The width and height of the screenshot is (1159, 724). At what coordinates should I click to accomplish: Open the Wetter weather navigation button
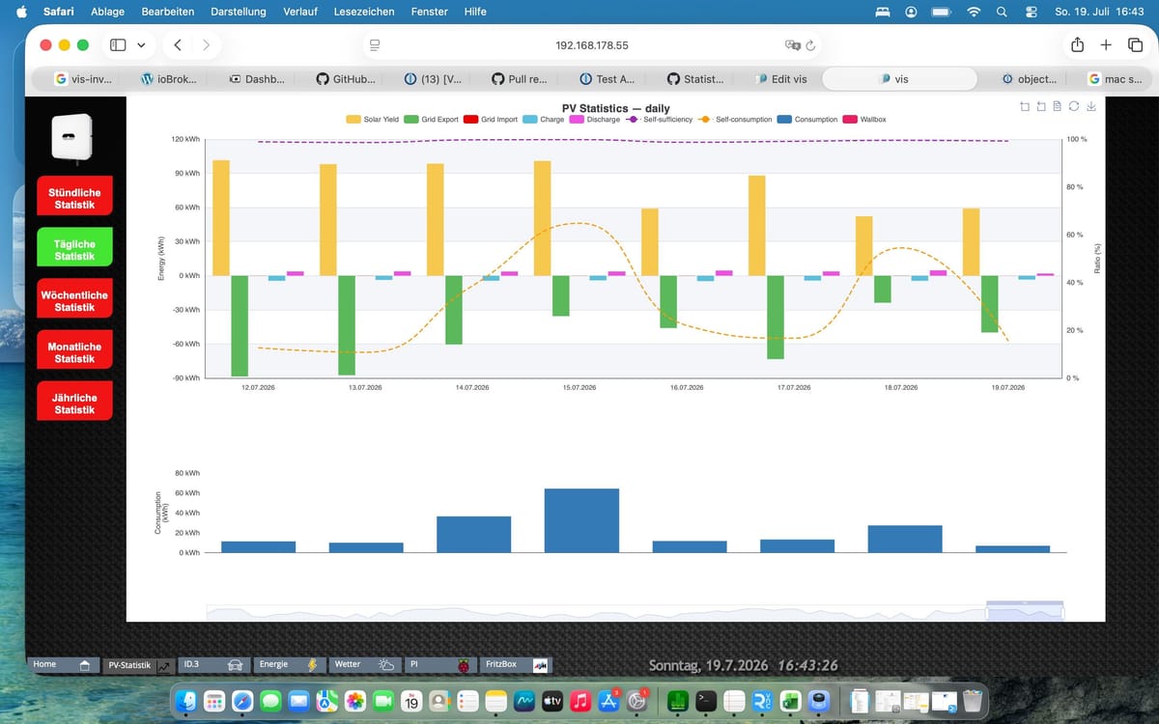pyautogui.click(x=364, y=664)
